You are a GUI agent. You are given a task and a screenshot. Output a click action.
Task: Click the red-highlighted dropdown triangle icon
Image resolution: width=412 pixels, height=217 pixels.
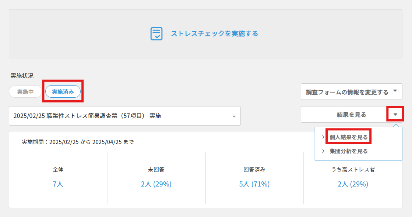tap(395, 114)
